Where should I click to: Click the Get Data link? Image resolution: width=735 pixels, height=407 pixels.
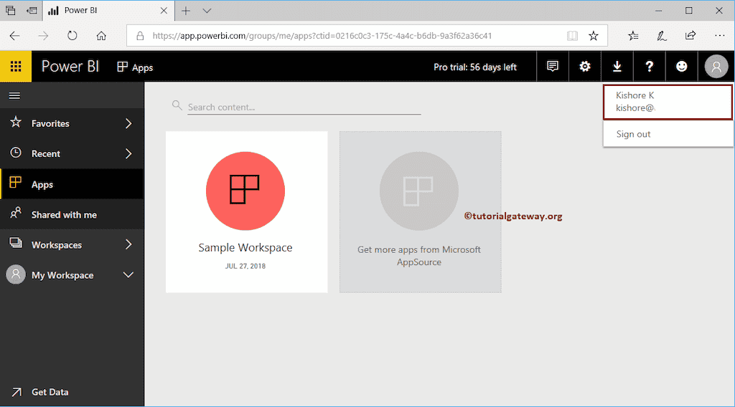[x=50, y=392]
